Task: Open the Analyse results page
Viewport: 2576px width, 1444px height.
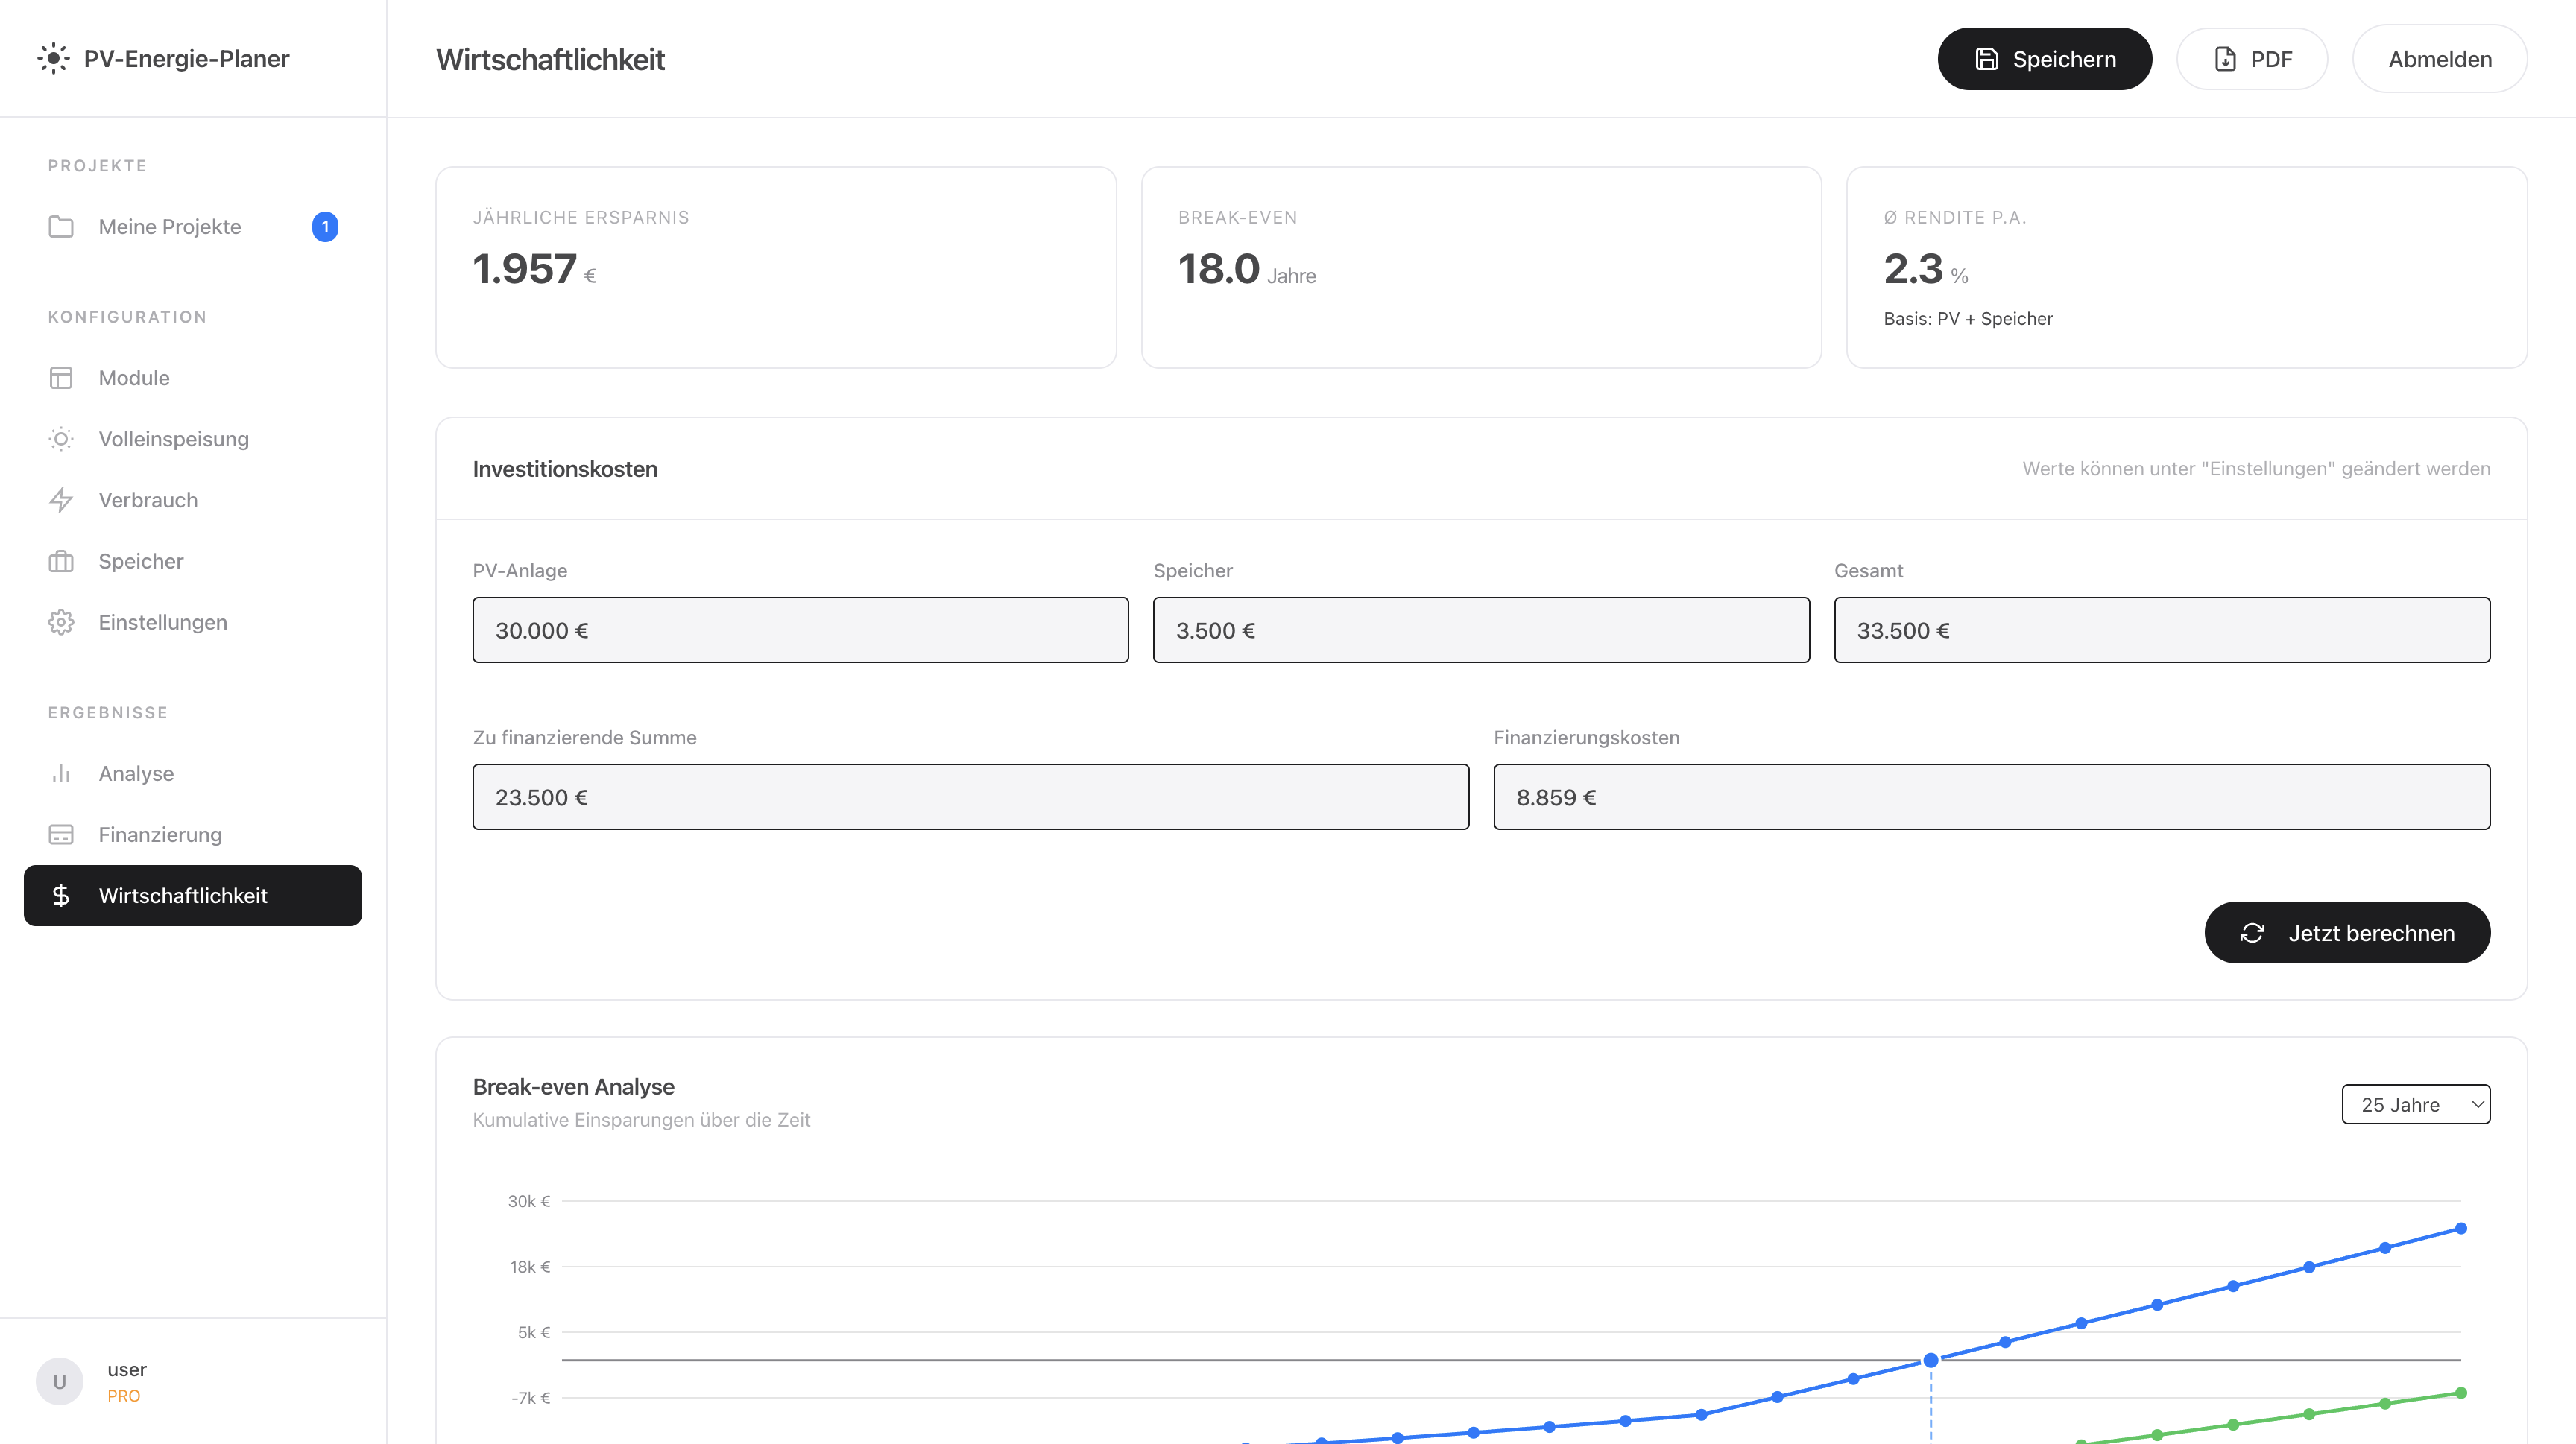Action: [136, 773]
